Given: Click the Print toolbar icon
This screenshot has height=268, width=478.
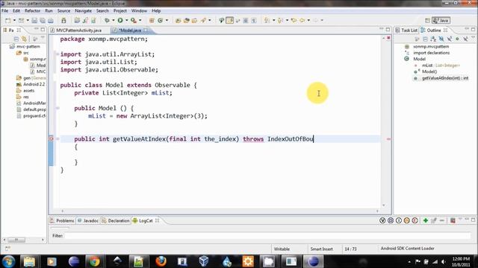Looking at the screenshot, I should pyautogui.click(x=51, y=20).
